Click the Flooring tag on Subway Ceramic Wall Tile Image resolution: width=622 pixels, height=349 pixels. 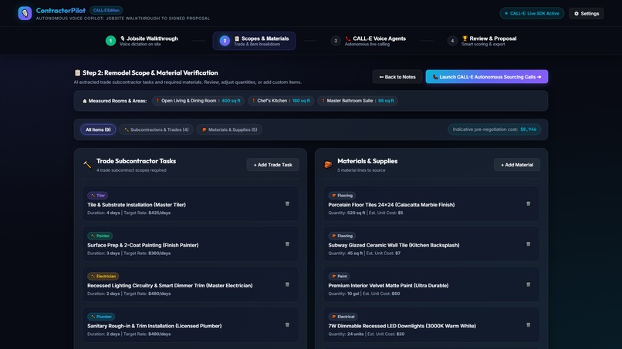(342, 236)
